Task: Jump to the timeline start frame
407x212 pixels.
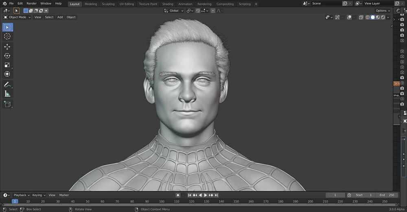Action: [x=190, y=195]
